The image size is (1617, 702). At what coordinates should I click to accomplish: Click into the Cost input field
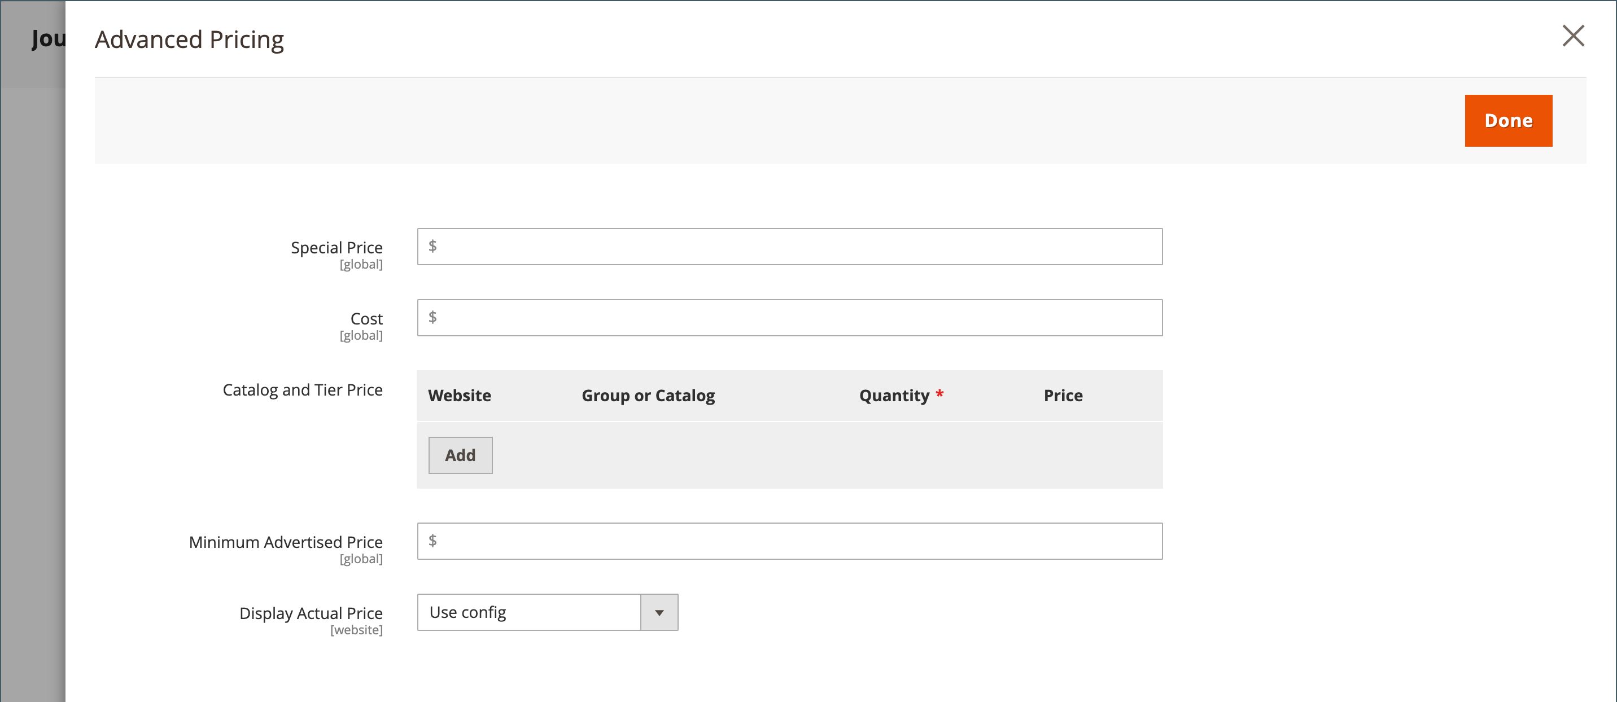[x=790, y=318]
